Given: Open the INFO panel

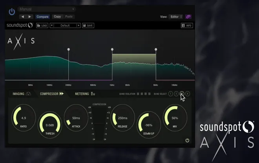Looking at the screenshot, I should pos(187,26).
